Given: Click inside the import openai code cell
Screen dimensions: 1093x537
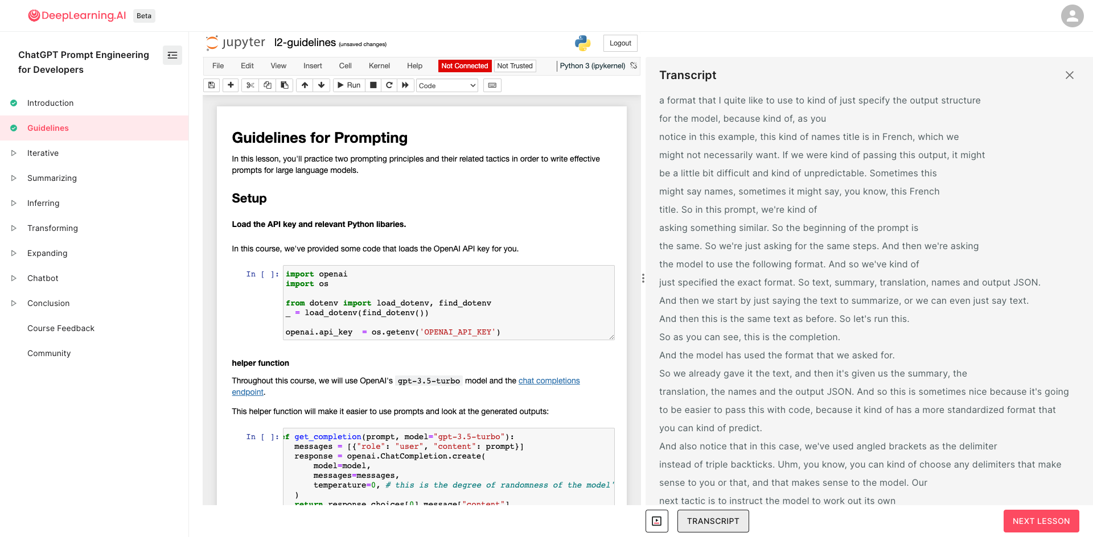Looking at the screenshot, I should point(449,303).
